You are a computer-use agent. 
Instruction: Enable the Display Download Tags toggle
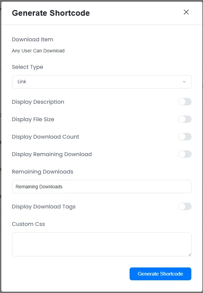pyautogui.click(x=185, y=206)
